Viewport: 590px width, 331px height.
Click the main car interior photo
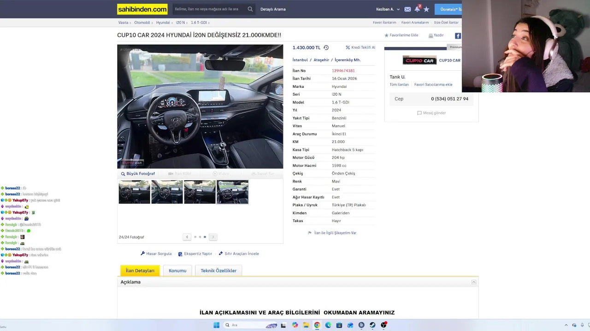[x=200, y=107]
